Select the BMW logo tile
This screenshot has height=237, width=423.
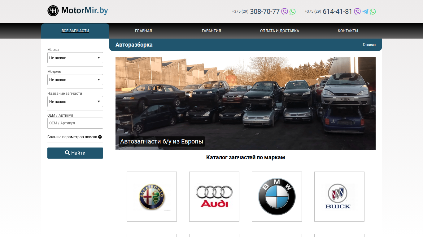(x=277, y=197)
